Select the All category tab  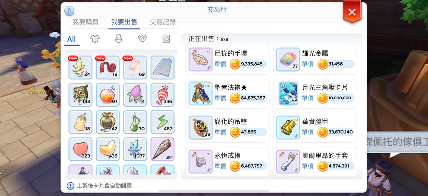pyautogui.click(x=71, y=39)
